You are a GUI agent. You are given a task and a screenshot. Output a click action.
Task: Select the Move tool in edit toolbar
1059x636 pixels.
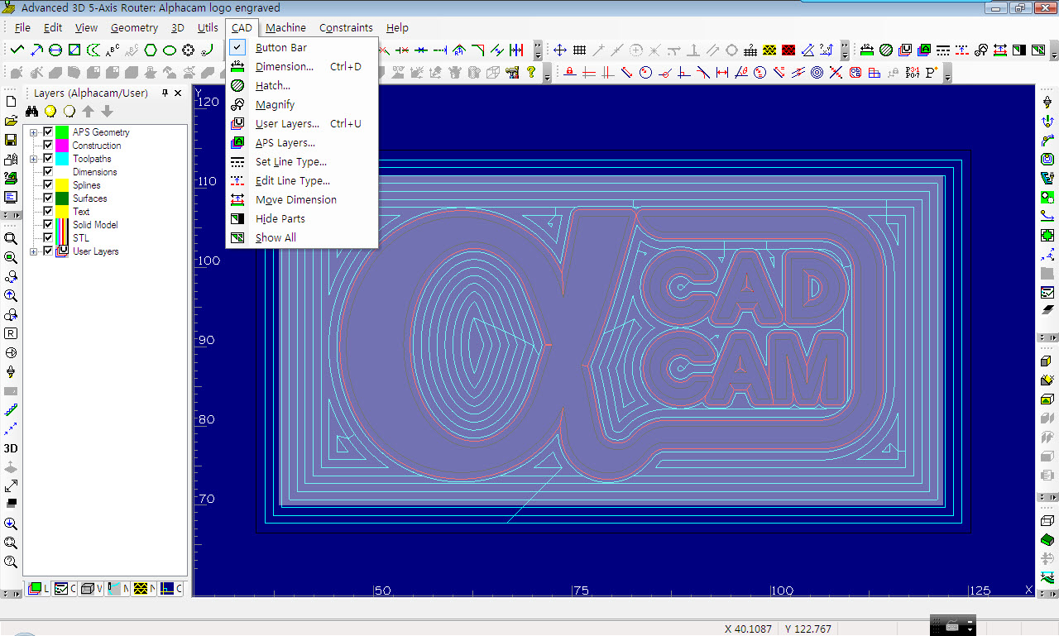pos(559,50)
